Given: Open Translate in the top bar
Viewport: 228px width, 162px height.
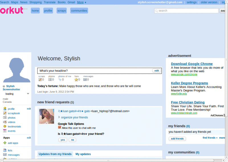Looking at the screenshot, I should [50, 2].
